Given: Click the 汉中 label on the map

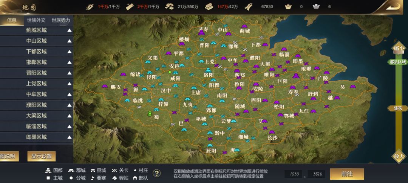Looking at the screenshot, I should pos(166,91).
